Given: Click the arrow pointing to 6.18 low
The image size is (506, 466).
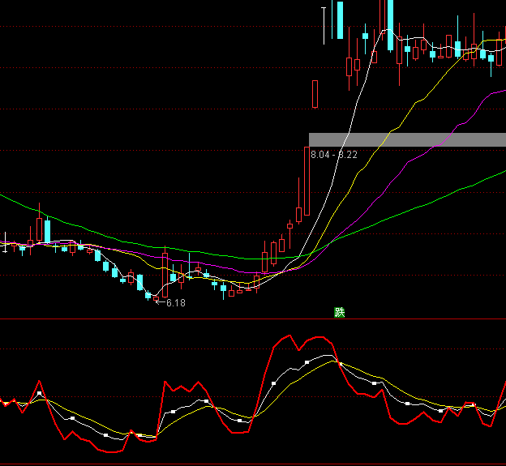Looking at the screenshot, I should [x=159, y=302].
